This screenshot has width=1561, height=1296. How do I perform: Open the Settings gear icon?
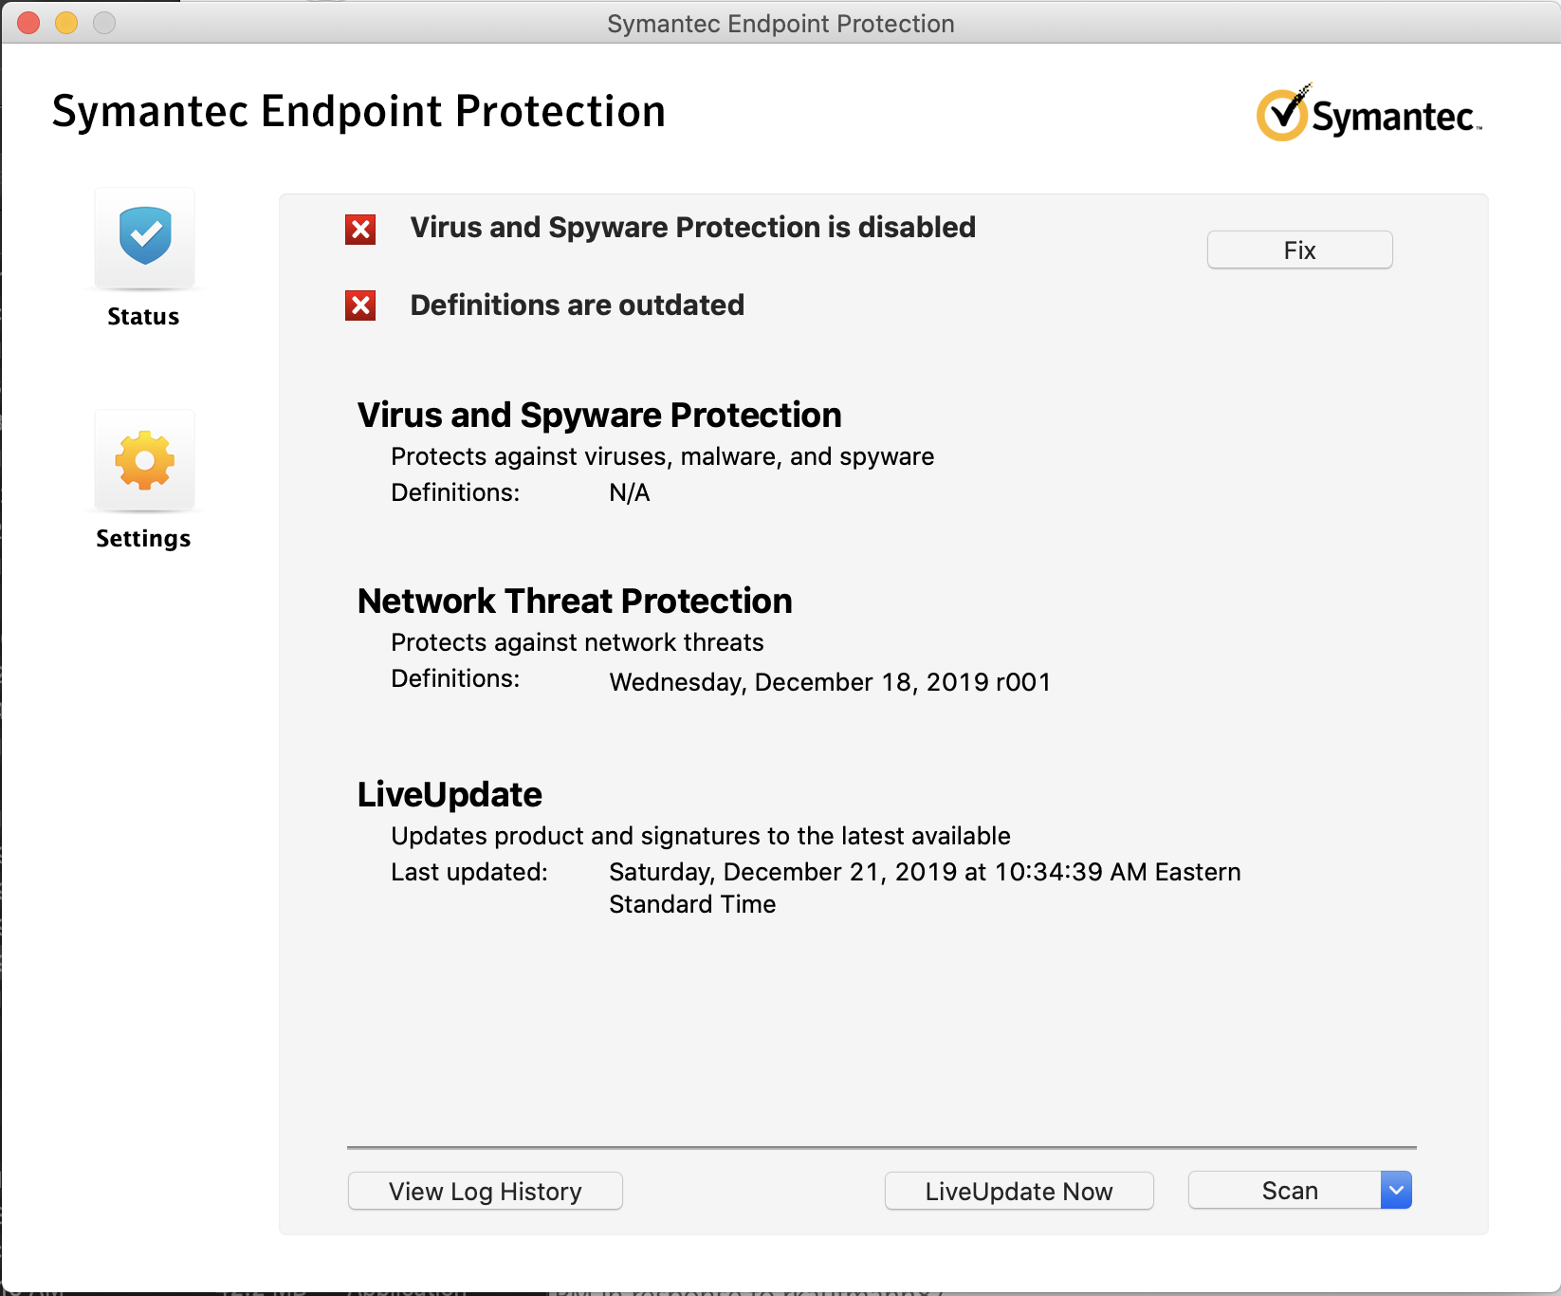coord(144,461)
